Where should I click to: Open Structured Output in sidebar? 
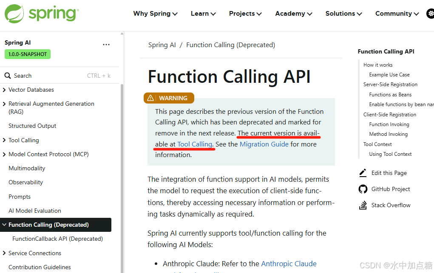[x=32, y=126]
